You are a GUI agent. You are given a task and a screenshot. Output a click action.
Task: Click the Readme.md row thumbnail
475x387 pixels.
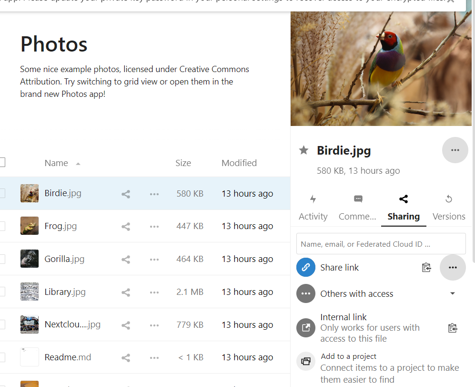[x=30, y=357]
